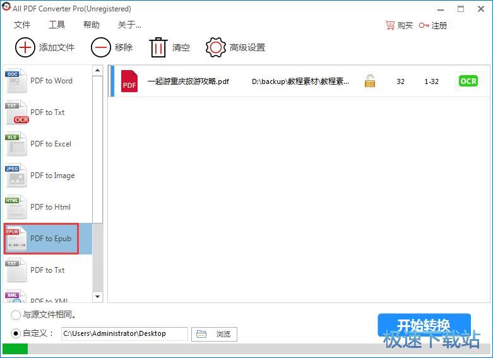
Task: Choose the custom output folder radio option
Action: tap(15, 333)
